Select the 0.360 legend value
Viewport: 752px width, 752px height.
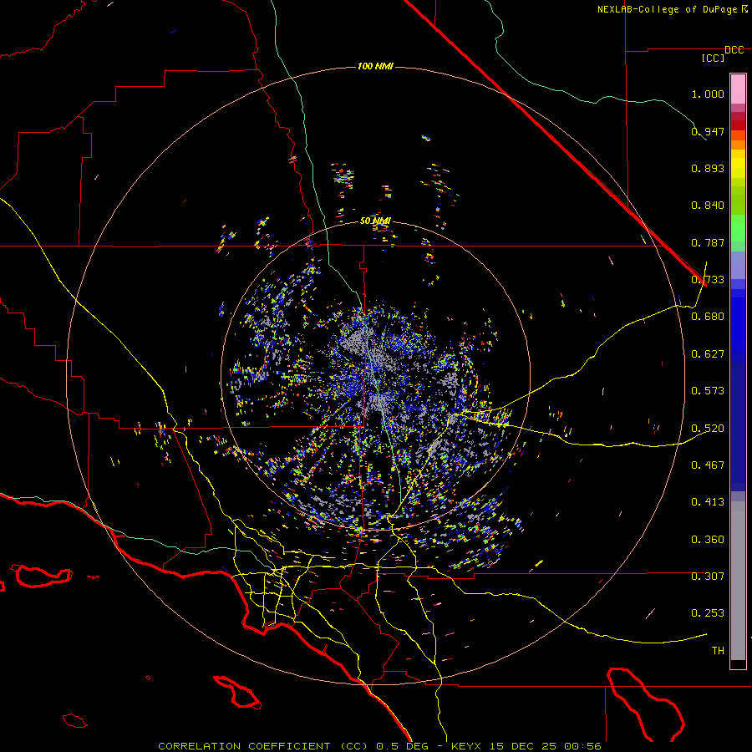pos(708,540)
